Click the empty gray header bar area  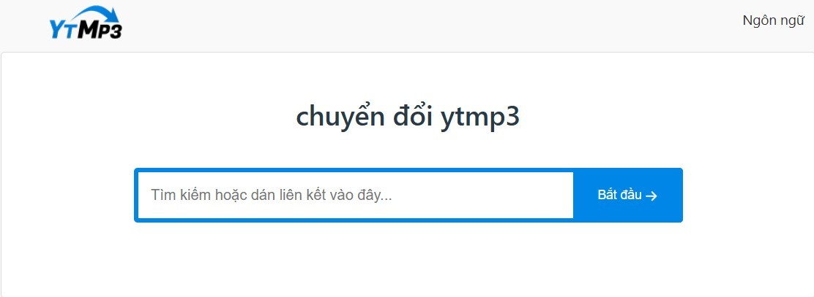pyautogui.click(x=439, y=26)
